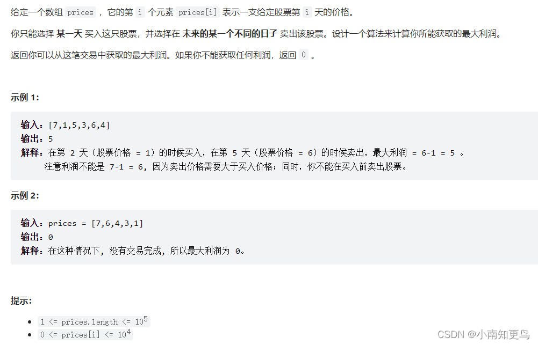Click the 'prices[i]' inline code snippet
Viewport: 538px width, 345px height.
click(198, 13)
